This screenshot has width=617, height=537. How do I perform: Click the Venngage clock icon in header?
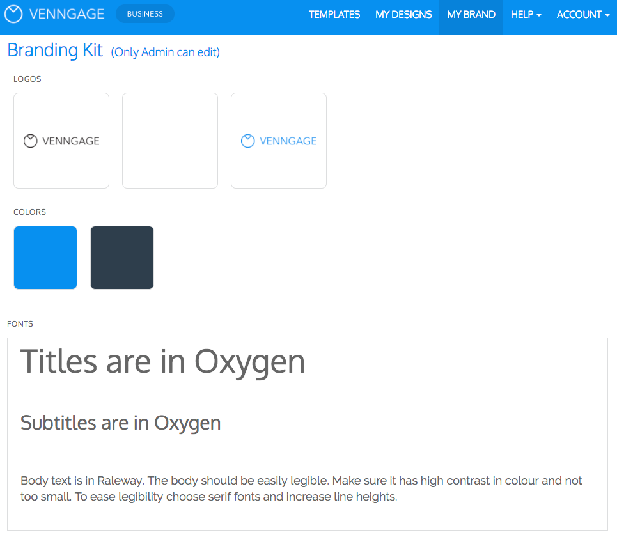pyautogui.click(x=13, y=14)
